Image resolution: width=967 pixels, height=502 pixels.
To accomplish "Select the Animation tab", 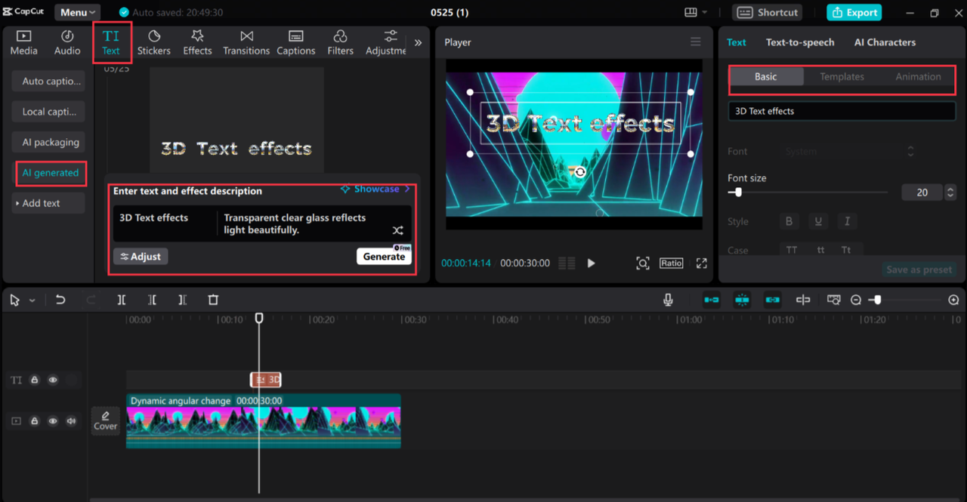I will pyautogui.click(x=918, y=77).
